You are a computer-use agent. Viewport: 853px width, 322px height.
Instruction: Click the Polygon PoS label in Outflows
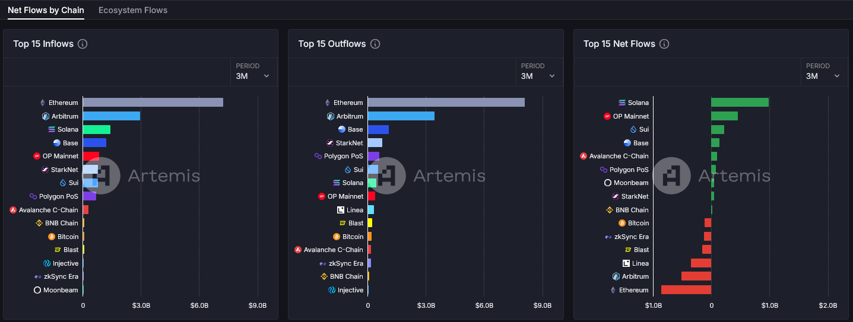tap(344, 156)
